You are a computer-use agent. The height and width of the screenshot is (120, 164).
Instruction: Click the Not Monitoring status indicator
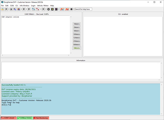click(41, 118)
